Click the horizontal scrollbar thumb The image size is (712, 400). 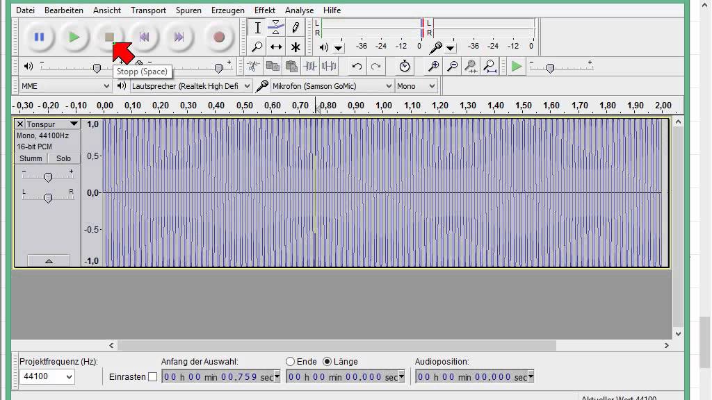pos(337,346)
